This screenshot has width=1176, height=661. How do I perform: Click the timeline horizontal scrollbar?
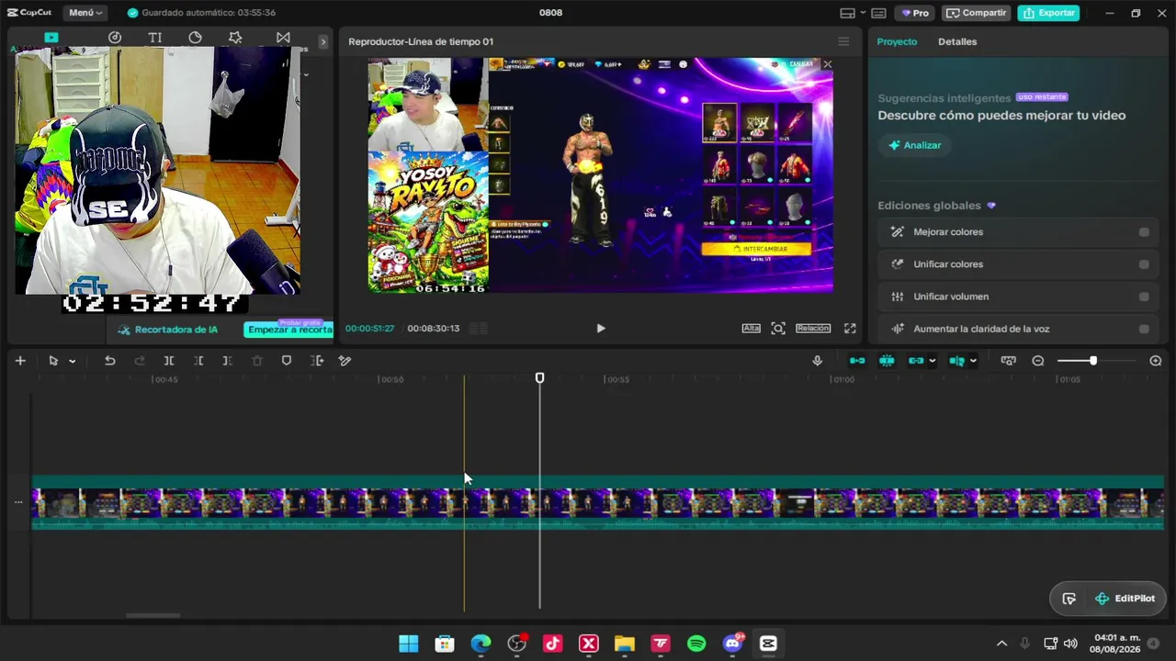tap(153, 615)
